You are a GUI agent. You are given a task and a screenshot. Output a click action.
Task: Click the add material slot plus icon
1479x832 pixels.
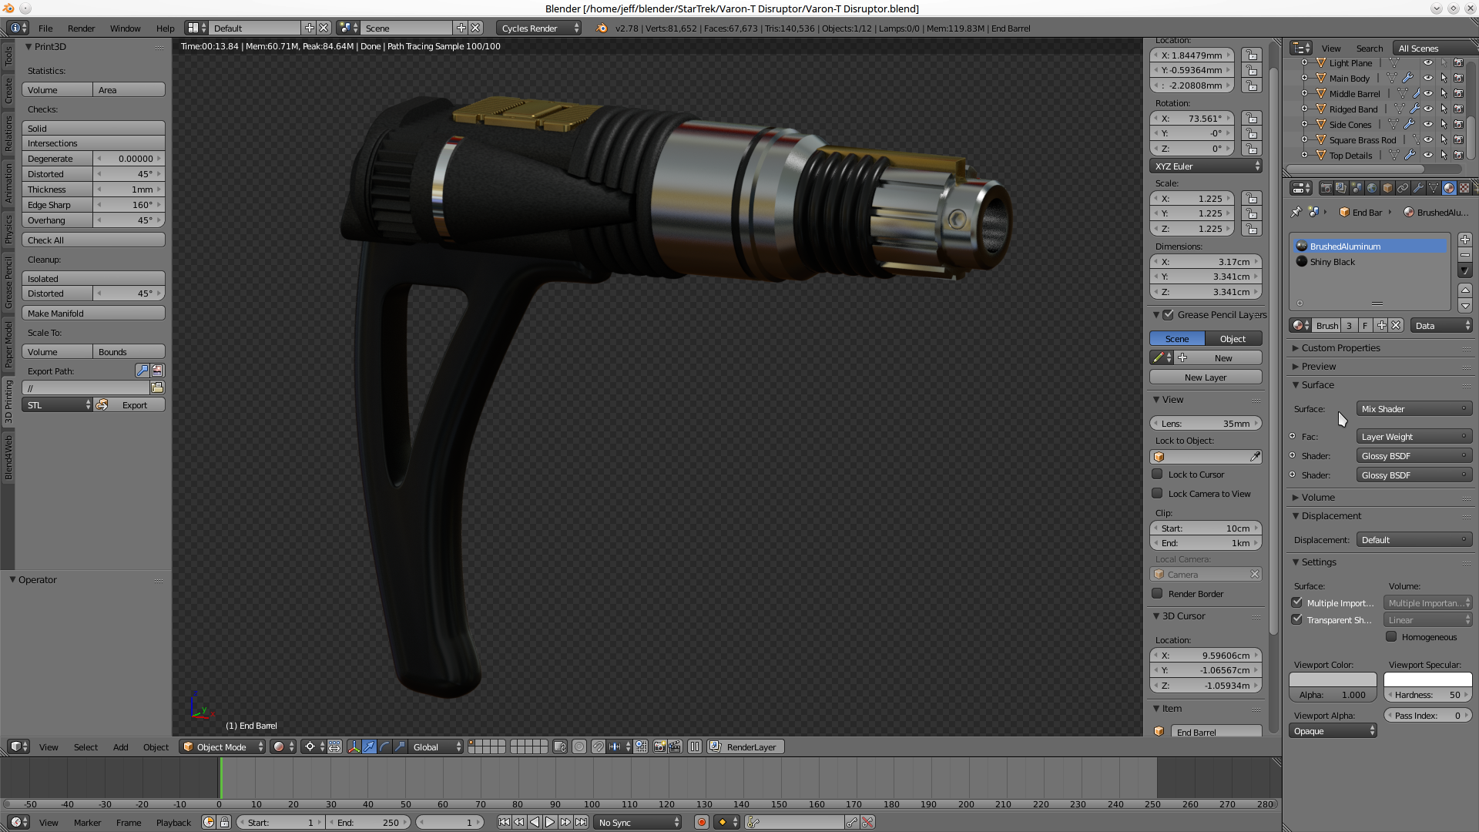click(x=1465, y=240)
